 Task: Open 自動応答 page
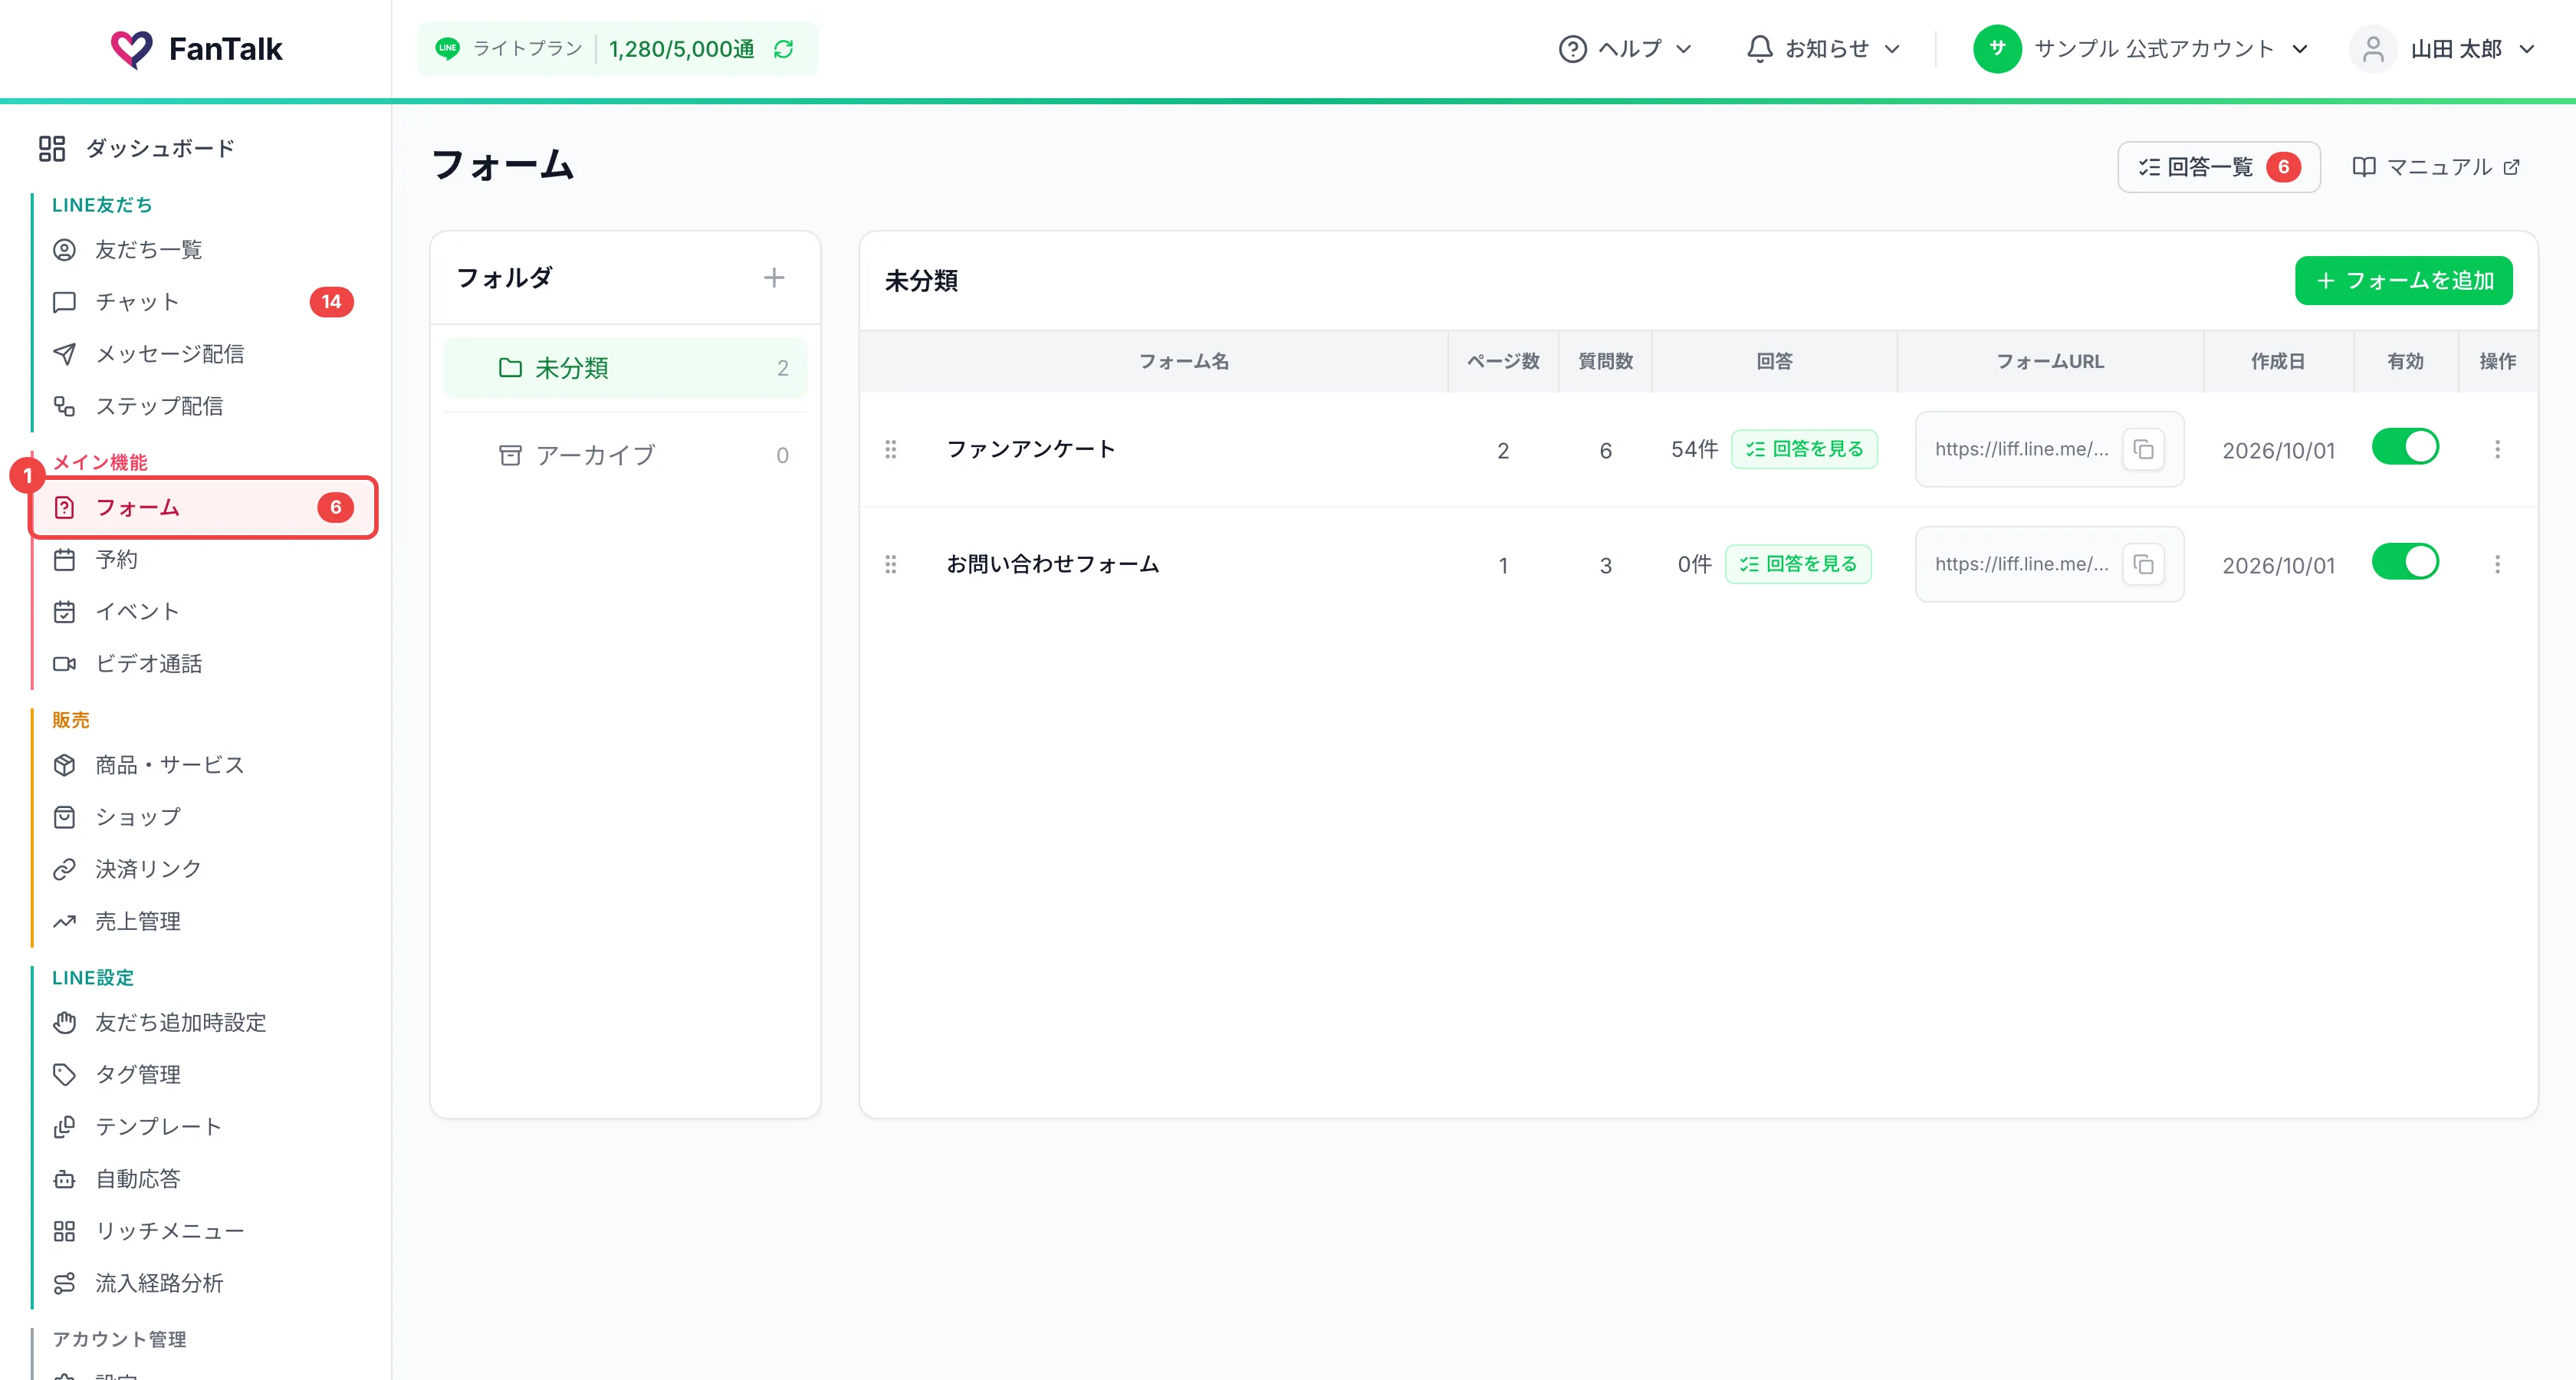pyautogui.click(x=204, y=1179)
